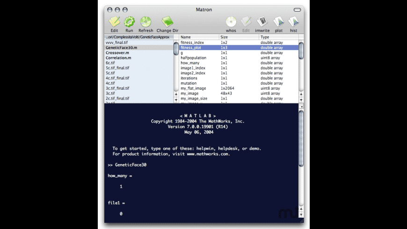
Task: Open the Change Dir tool
Action: pos(167,24)
